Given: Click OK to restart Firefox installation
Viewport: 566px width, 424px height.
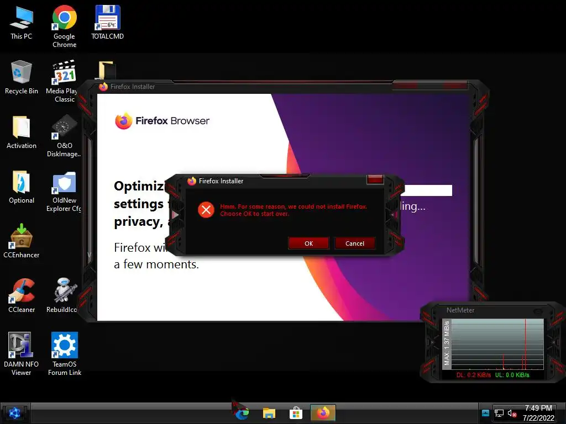Looking at the screenshot, I should tap(308, 243).
